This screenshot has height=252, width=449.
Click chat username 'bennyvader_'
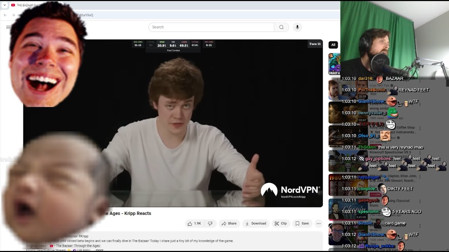tap(372, 113)
